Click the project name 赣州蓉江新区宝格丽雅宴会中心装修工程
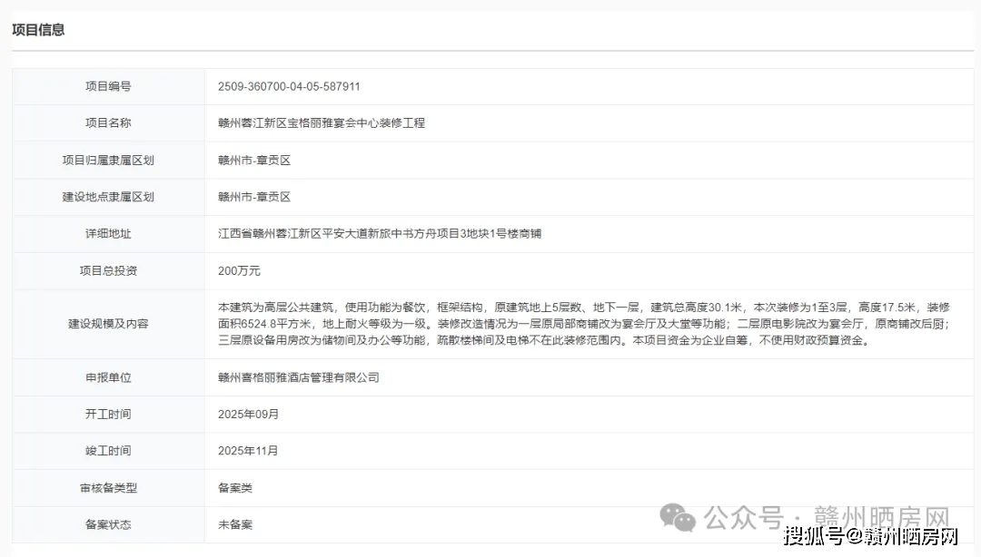Screen dimensions: 981x557 (x=322, y=122)
